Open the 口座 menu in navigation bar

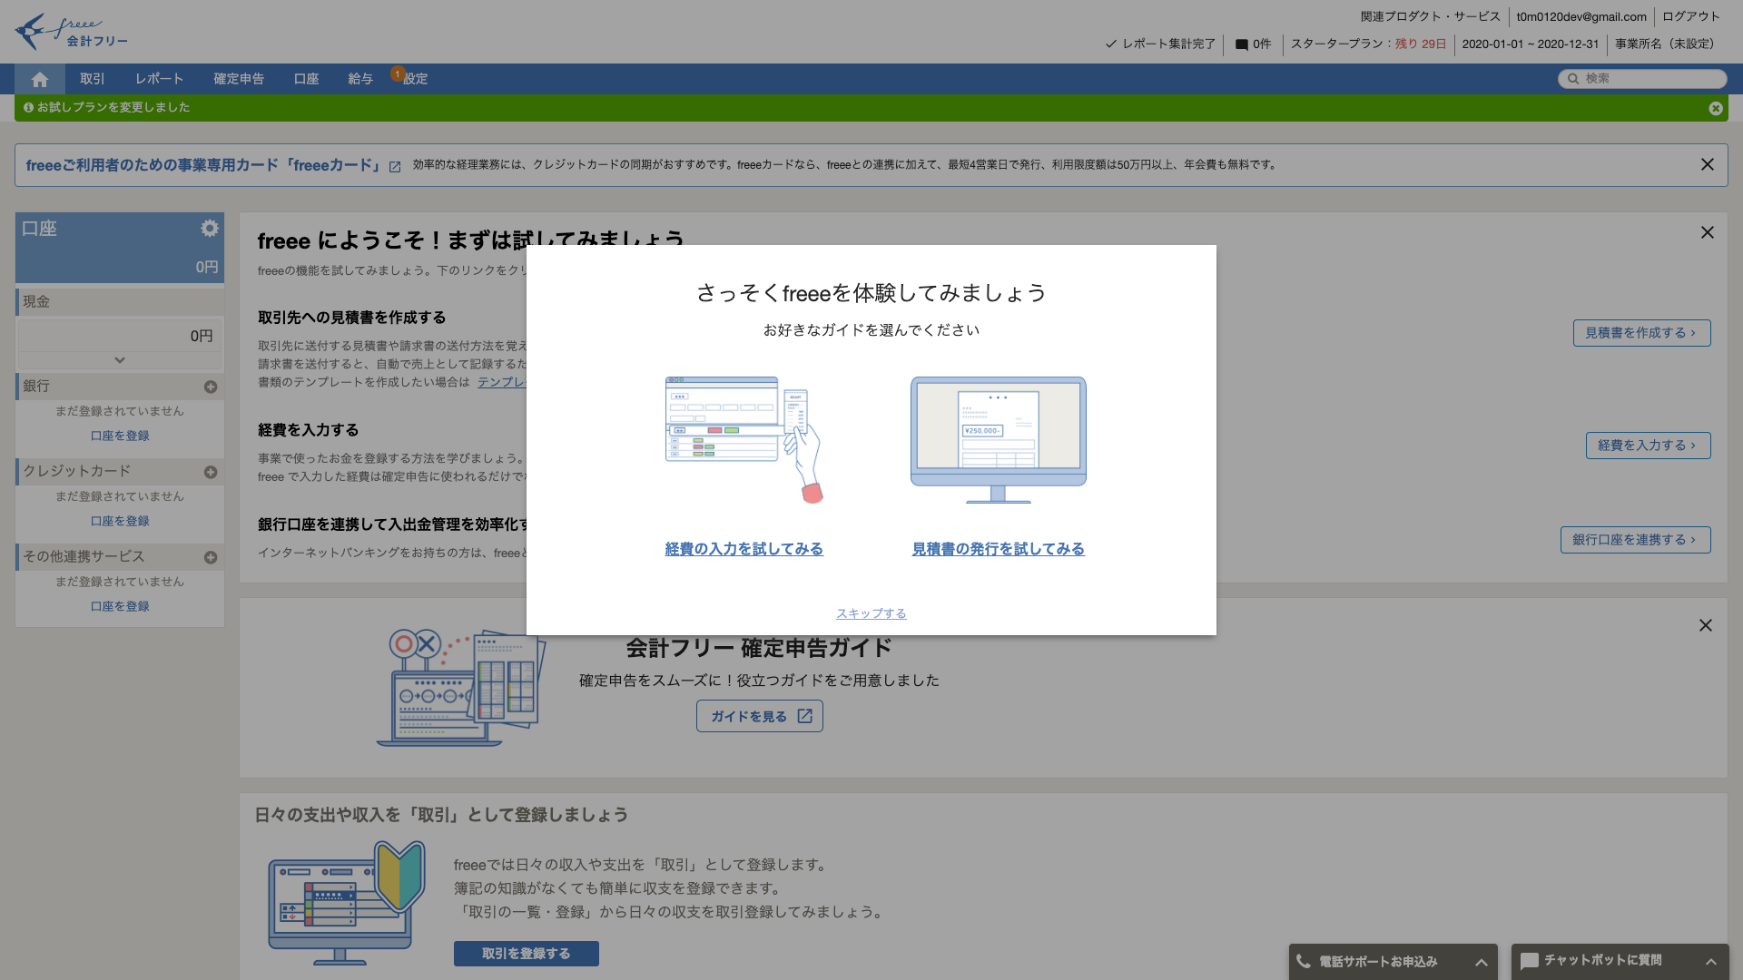(x=306, y=79)
